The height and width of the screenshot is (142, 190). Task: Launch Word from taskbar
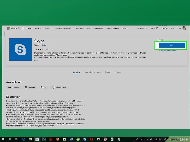point(71,139)
